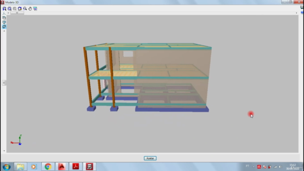Screen dimensions: 304x171
Task: Show hidden system tray icons
Action: [254, 167]
